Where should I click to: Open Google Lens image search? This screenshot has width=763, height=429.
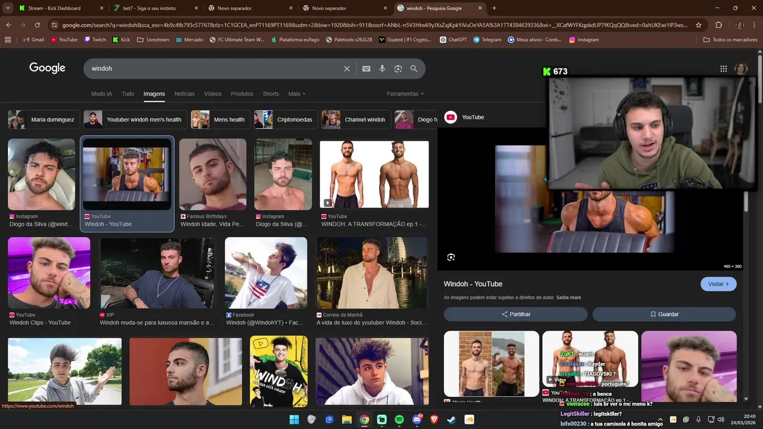point(398,69)
